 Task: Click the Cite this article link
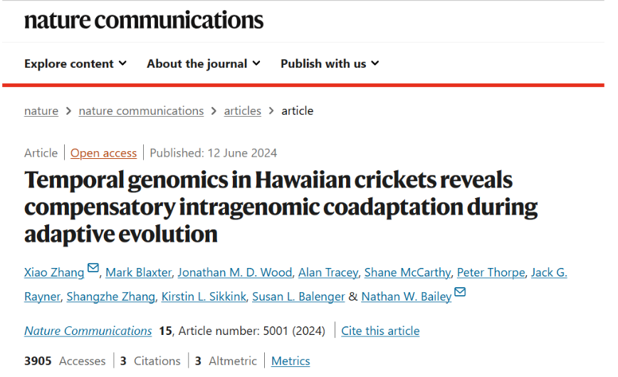coord(380,331)
